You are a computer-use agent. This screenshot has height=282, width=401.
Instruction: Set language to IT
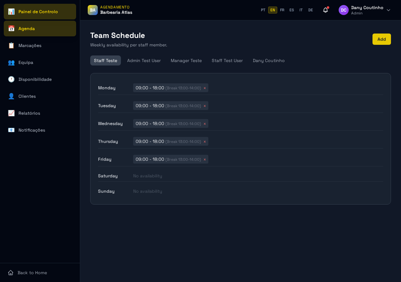pos(301,10)
